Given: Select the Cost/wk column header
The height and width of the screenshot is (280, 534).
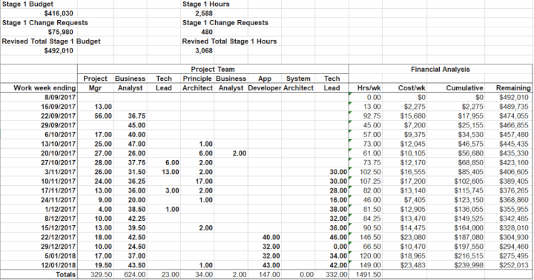Looking at the screenshot, I should click(x=412, y=87).
